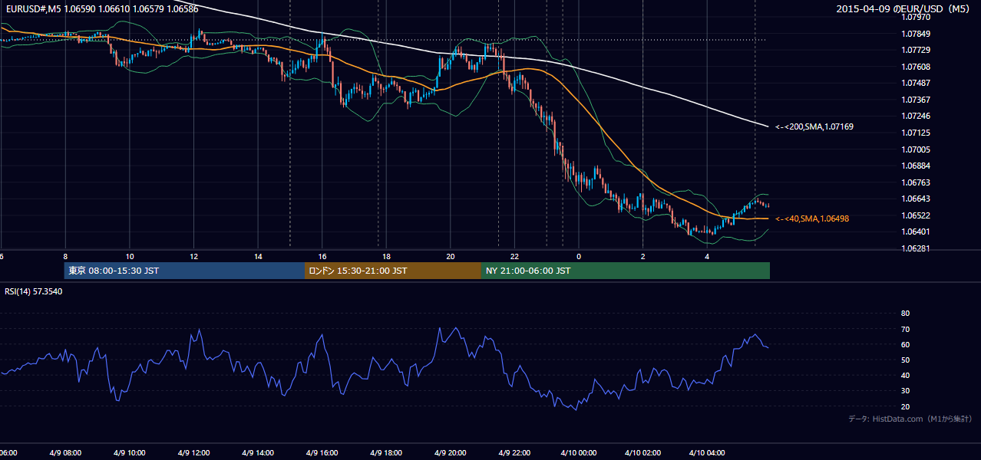Click price axis value 1.07729
981x460 pixels.
(x=917, y=50)
